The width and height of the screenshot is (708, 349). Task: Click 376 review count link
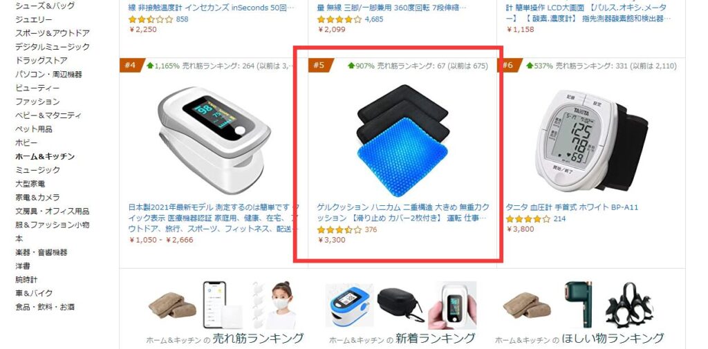[371, 230]
